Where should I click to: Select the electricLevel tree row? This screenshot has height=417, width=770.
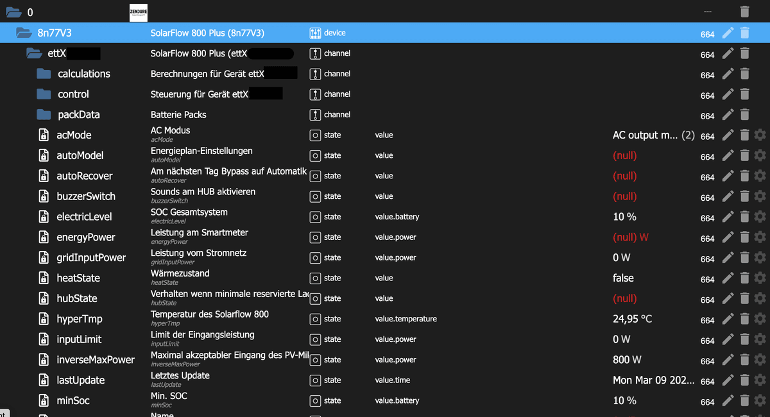385,217
